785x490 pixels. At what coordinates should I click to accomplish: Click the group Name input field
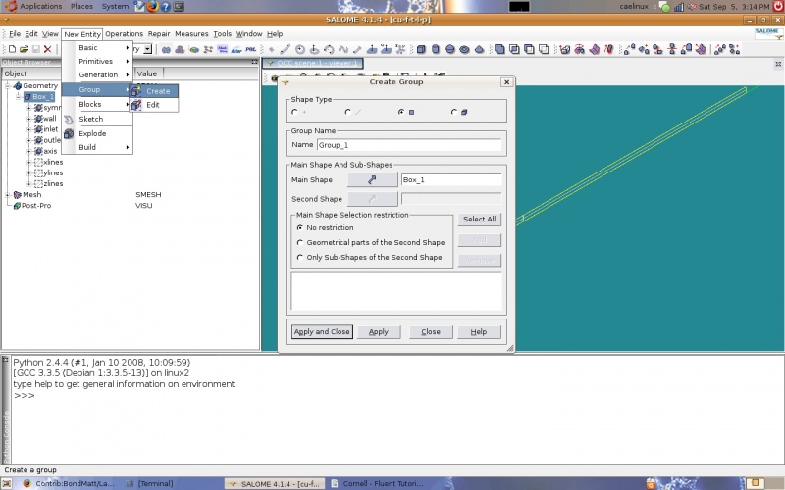[409, 145]
